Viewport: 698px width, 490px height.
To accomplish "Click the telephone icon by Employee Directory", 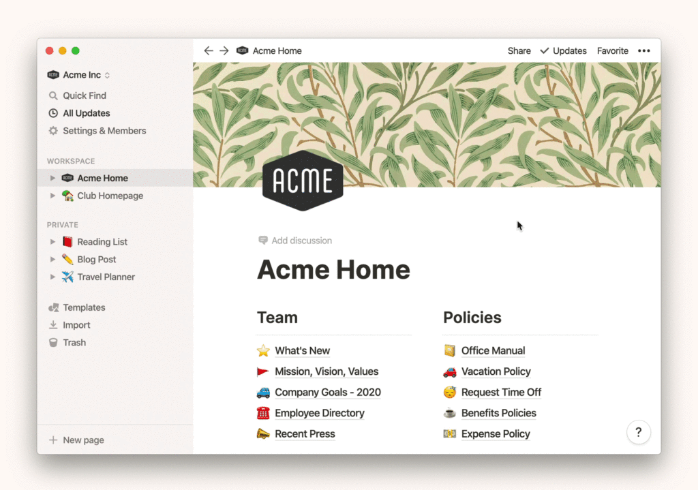I will (x=263, y=413).
